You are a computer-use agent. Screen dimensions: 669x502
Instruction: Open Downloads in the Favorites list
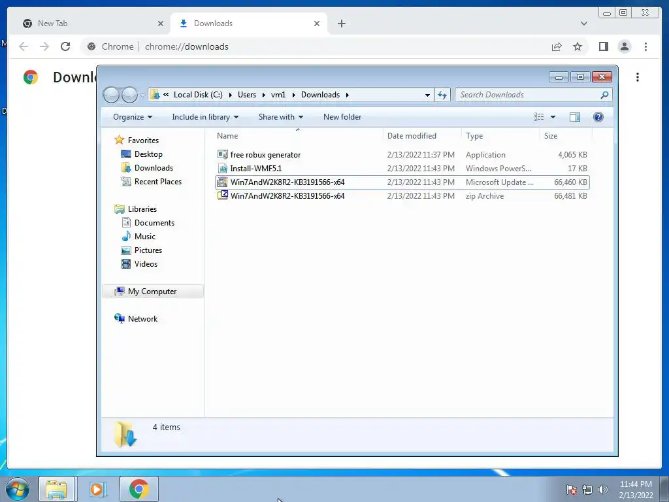154,168
